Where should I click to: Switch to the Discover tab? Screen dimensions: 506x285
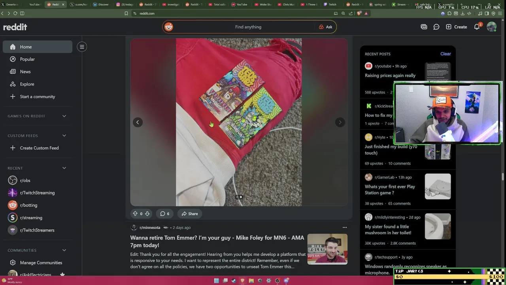pyautogui.click(x=102, y=4)
